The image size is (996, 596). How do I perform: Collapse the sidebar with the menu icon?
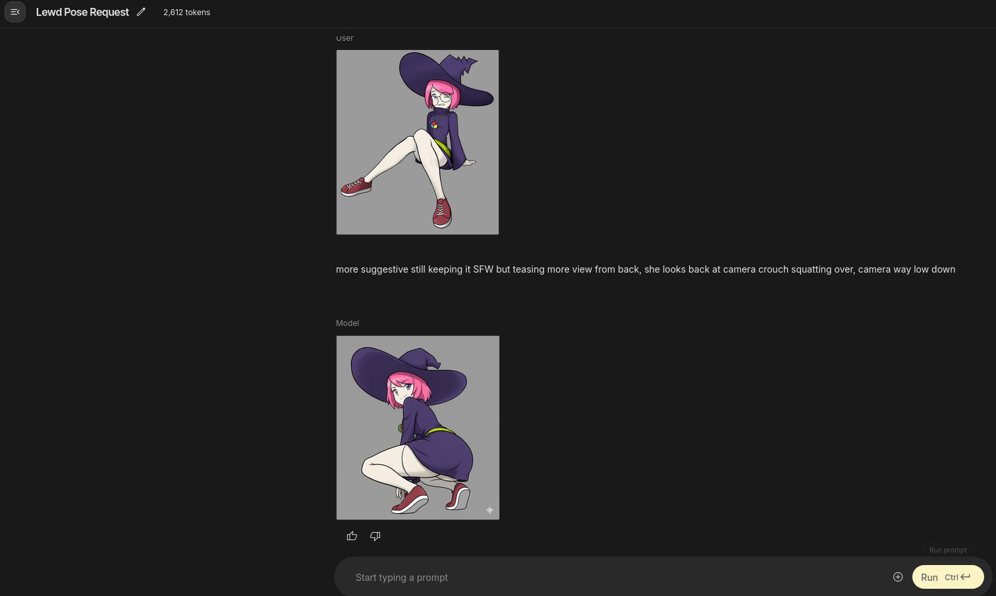coord(15,12)
